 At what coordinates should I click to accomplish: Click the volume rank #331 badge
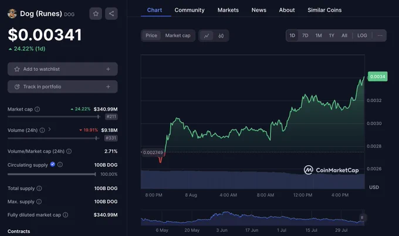(111, 138)
